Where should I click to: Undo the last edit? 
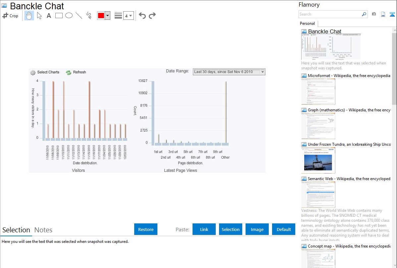tap(142, 16)
